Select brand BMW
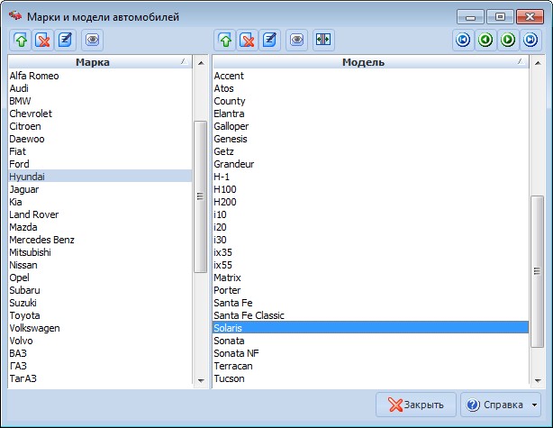 (100, 101)
